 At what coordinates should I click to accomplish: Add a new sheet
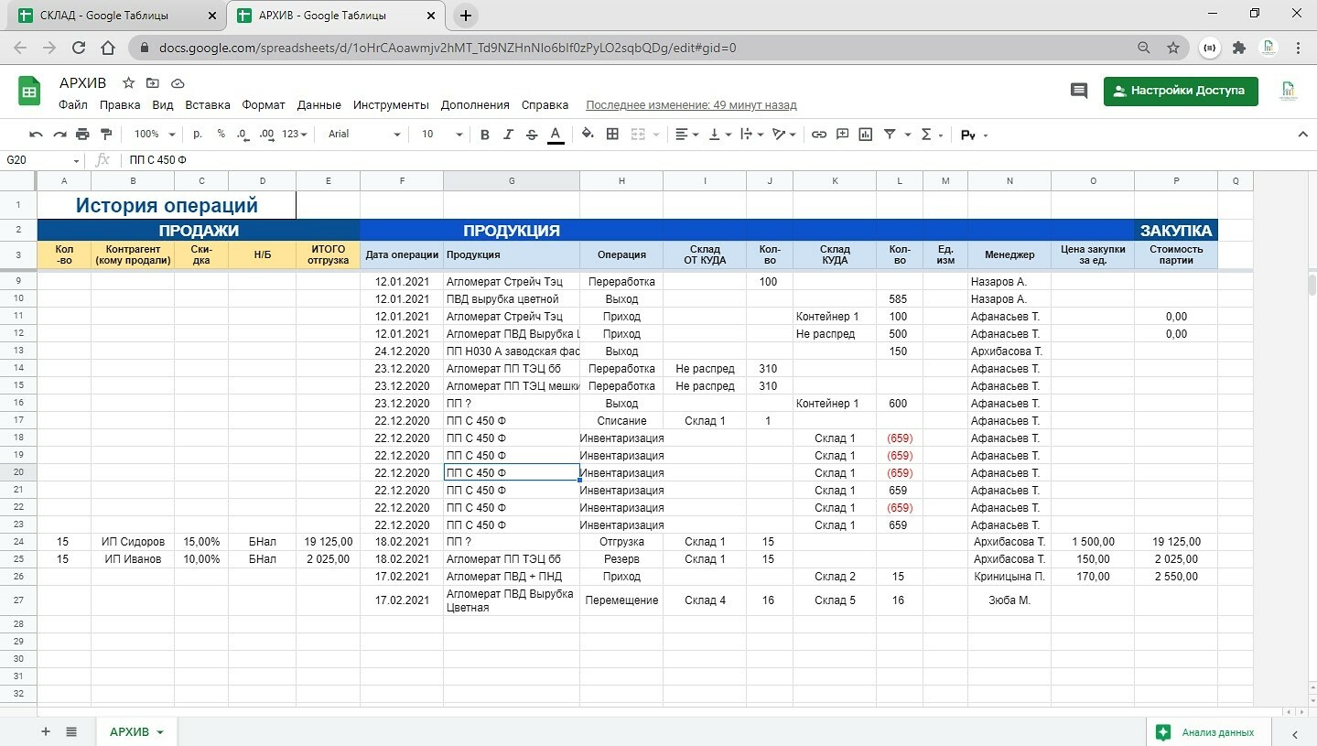click(46, 732)
